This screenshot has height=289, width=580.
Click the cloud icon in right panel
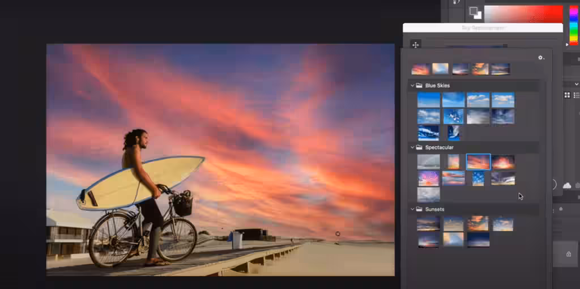(x=566, y=185)
